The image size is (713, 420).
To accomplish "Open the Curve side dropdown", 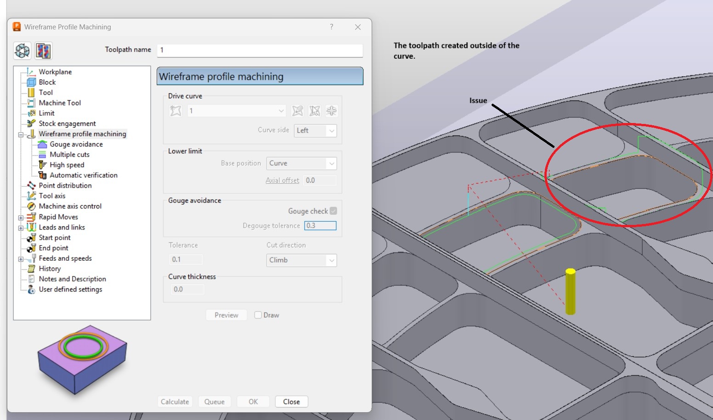I will point(315,130).
